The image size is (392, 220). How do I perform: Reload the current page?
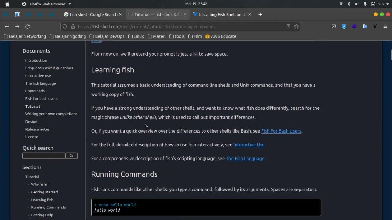tap(28, 27)
